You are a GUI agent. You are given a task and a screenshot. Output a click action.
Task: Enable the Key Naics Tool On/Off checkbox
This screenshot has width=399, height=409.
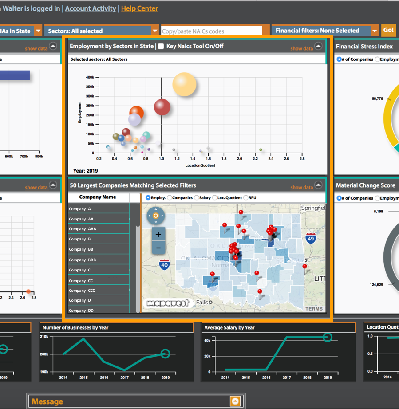(x=162, y=46)
